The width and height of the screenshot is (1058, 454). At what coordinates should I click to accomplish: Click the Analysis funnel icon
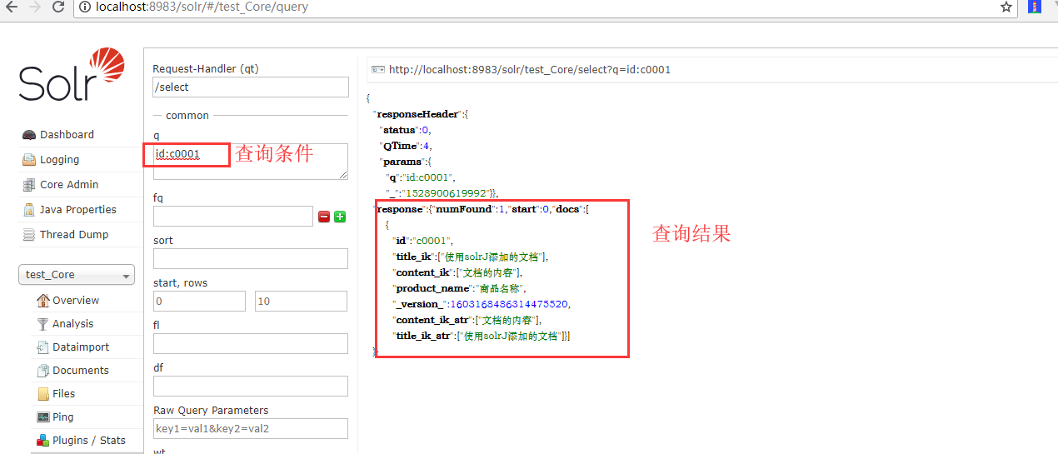43,323
